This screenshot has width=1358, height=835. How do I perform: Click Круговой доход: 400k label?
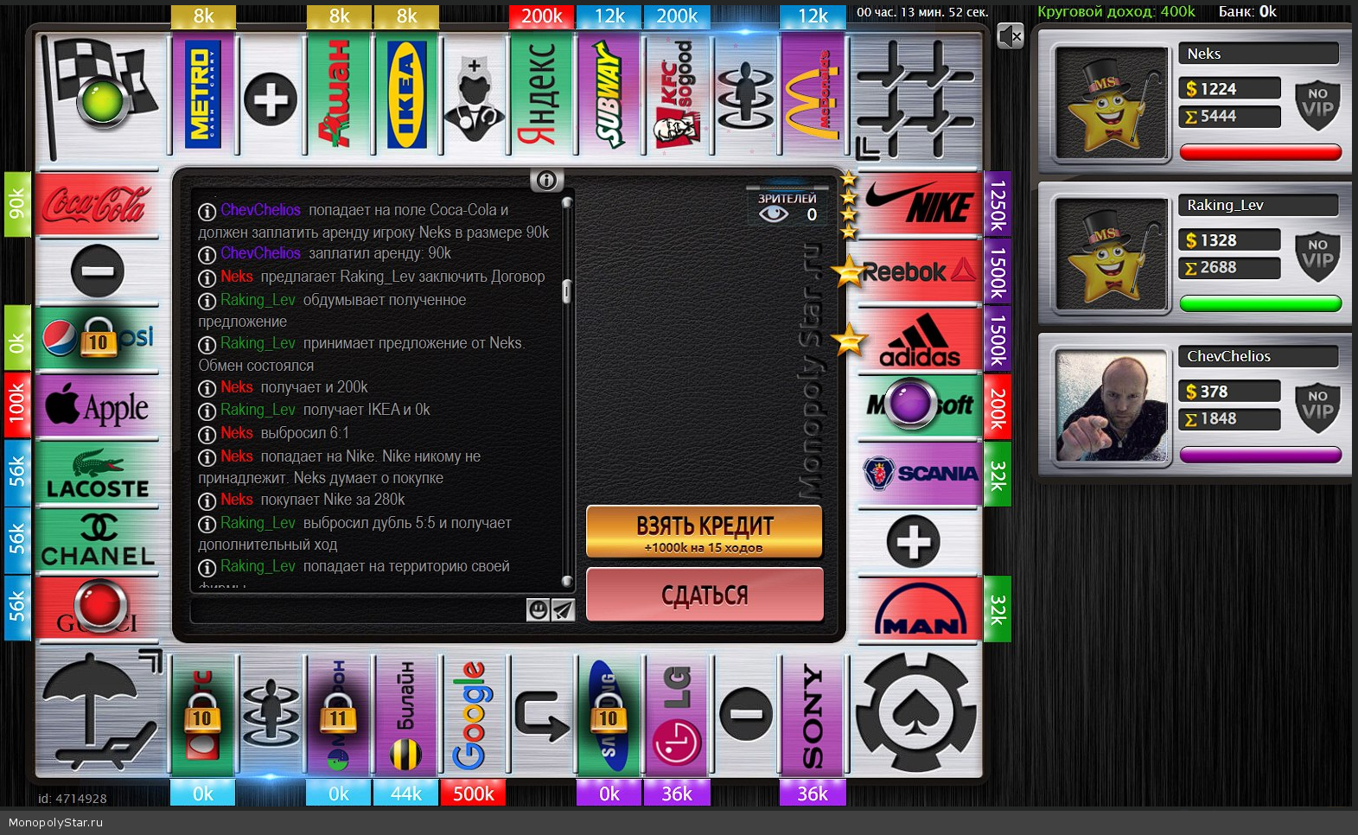pyautogui.click(x=1116, y=11)
